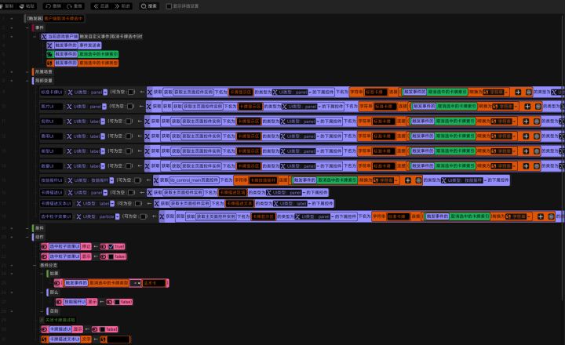The height and width of the screenshot is (345, 565).
Task: Open the particle UI type dropdown
Action: tap(117, 216)
